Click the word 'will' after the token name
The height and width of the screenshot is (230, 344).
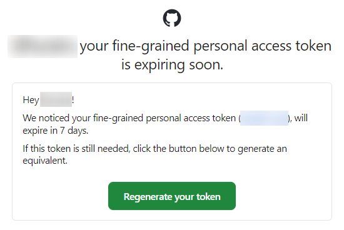(301, 118)
